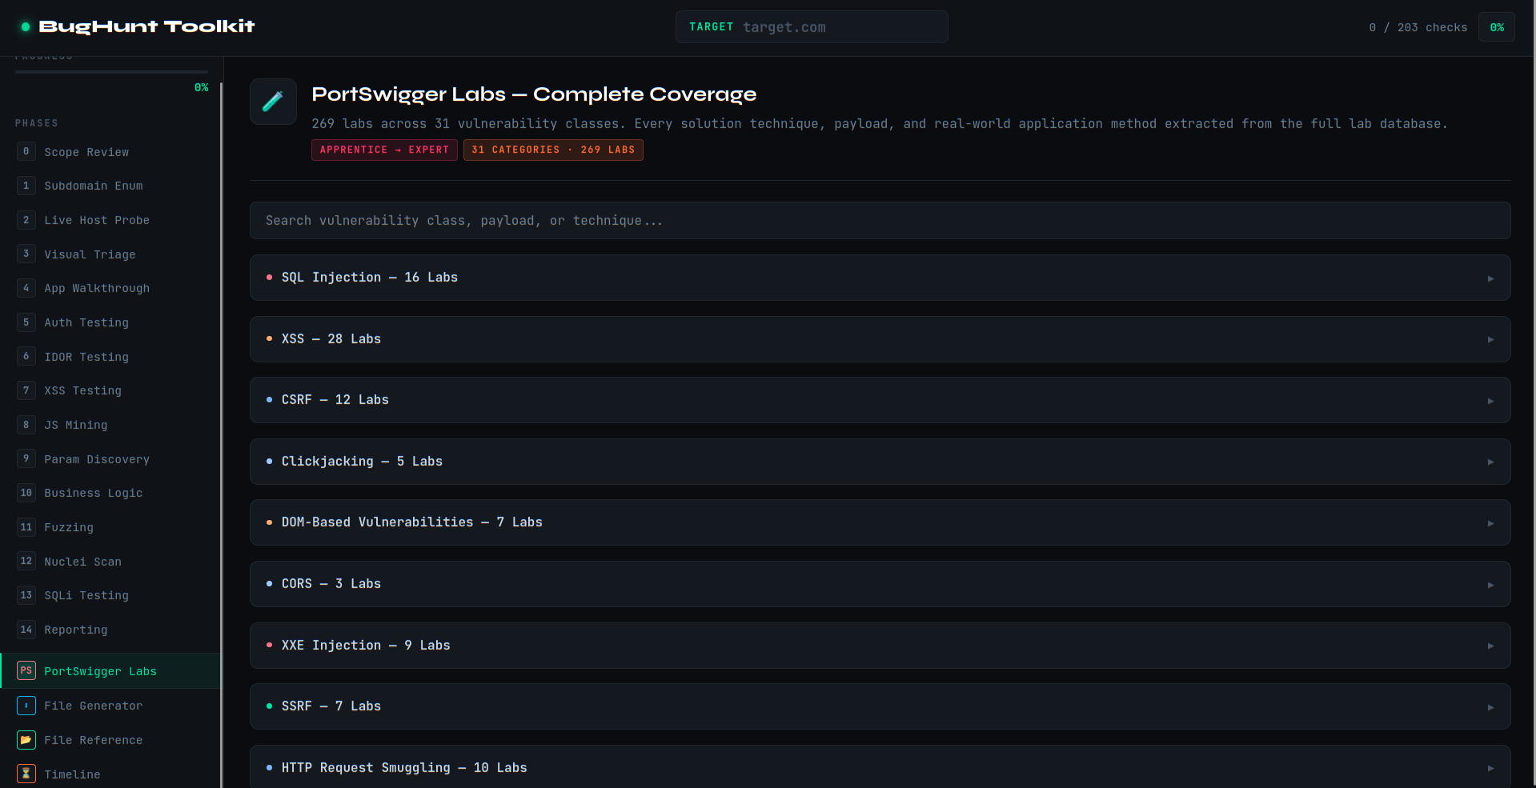Click the BugHunt Toolkit logo title

[146, 26]
